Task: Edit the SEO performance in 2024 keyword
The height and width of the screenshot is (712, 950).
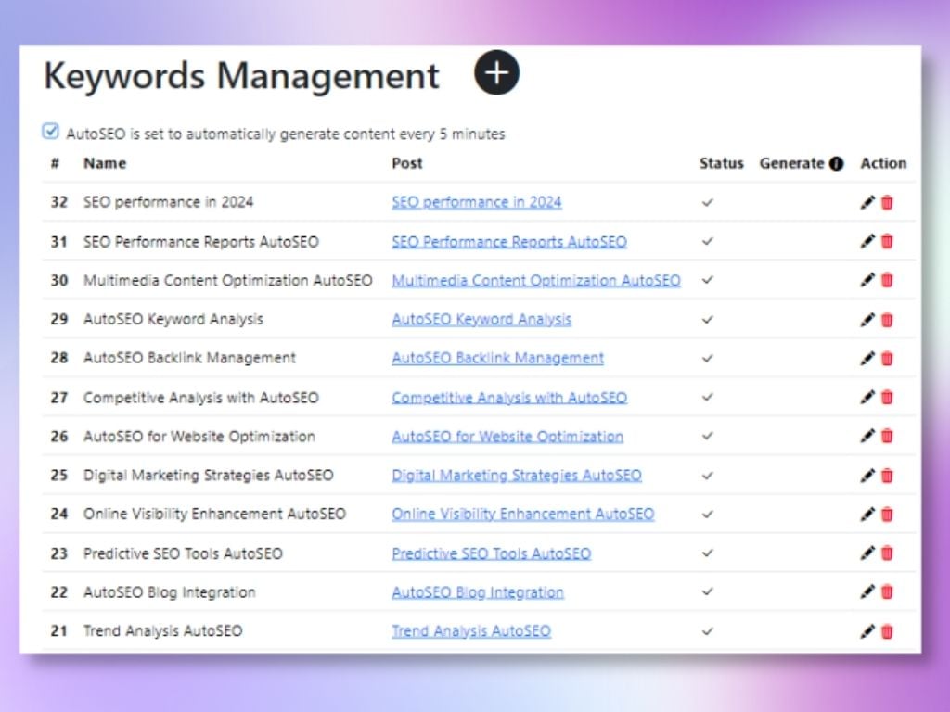Action: [867, 202]
